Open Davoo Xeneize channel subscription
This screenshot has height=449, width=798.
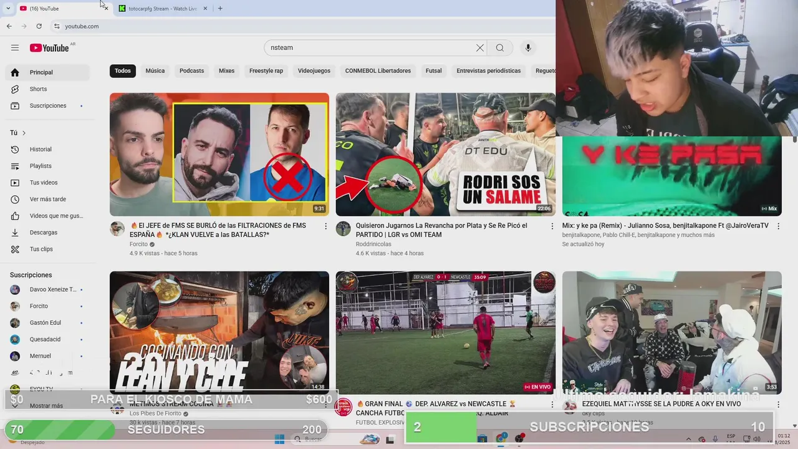(47, 289)
